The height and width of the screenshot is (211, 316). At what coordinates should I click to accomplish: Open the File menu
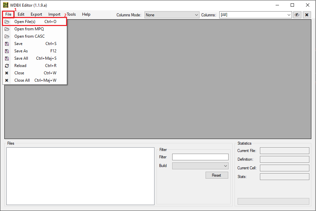tap(8, 14)
